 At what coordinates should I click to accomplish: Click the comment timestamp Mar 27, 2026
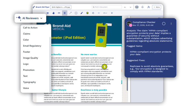point(143,25)
